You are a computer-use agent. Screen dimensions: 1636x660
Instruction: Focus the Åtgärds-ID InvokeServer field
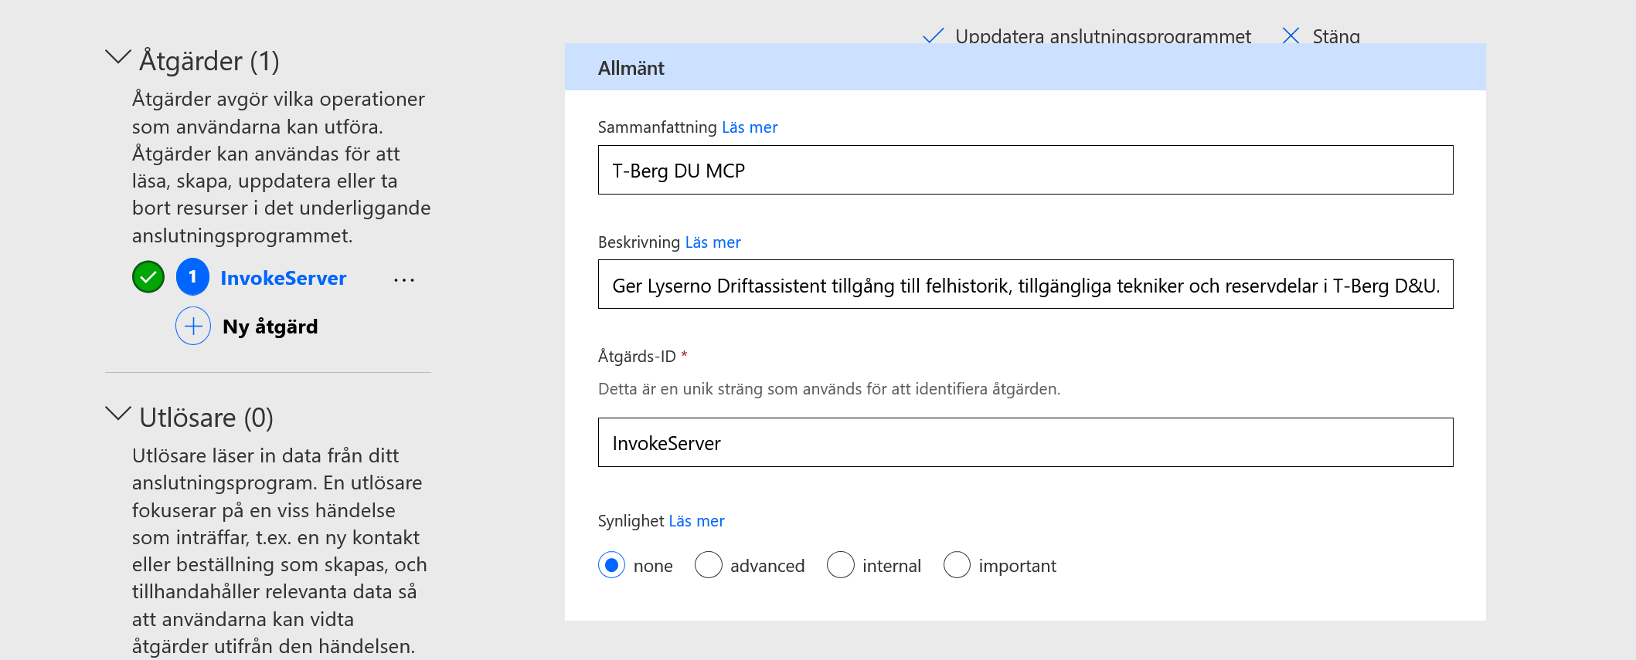click(x=1025, y=442)
